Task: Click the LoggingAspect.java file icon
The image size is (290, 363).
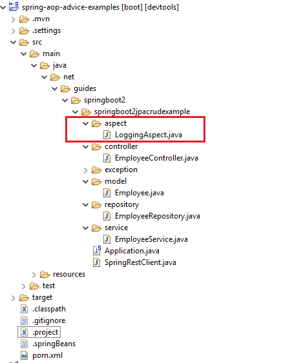Action: coord(107,135)
